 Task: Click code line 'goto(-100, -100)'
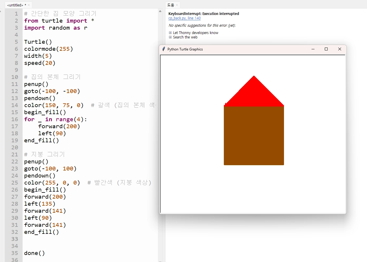coord(52,91)
